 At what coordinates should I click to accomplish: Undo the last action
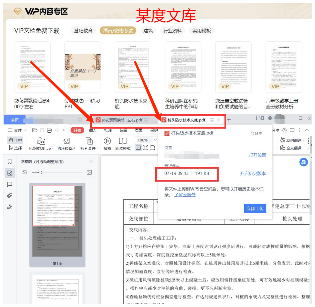click(x=57, y=130)
